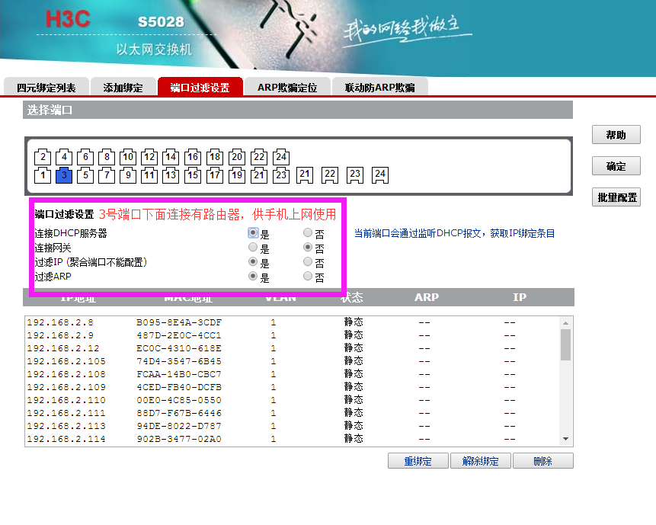Image resolution: width=656 pixels, height=525 pixels.
Task: Select port 20 icon
Action: click(x=237, y=157)
